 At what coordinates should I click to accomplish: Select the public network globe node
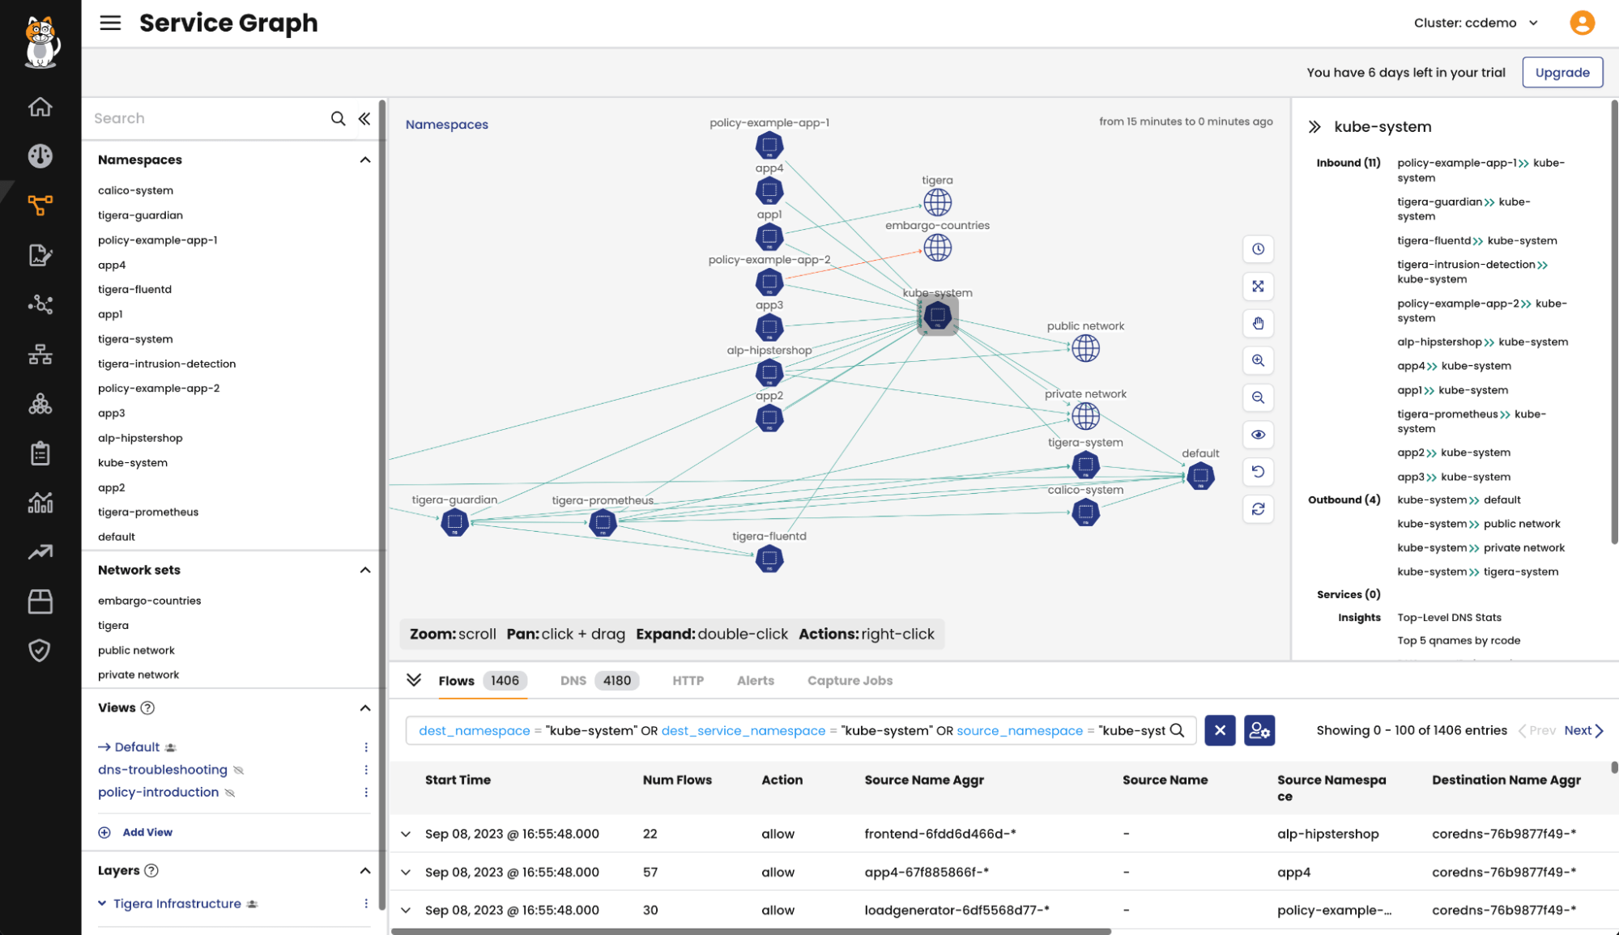[1085, 349]
